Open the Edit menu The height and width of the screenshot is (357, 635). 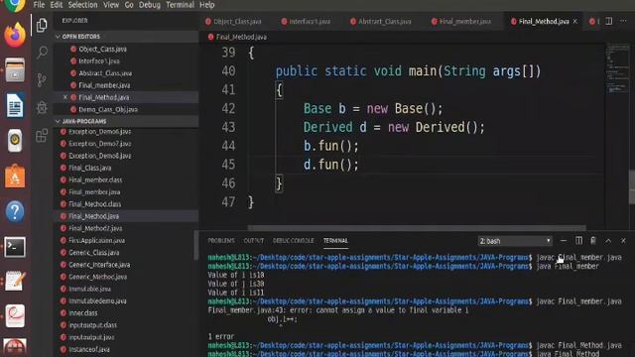point(57,5)
